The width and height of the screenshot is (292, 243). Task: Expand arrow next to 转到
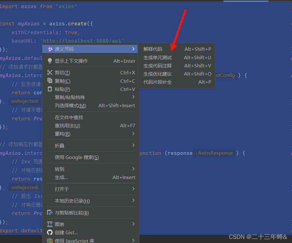[x=133, y=169]
